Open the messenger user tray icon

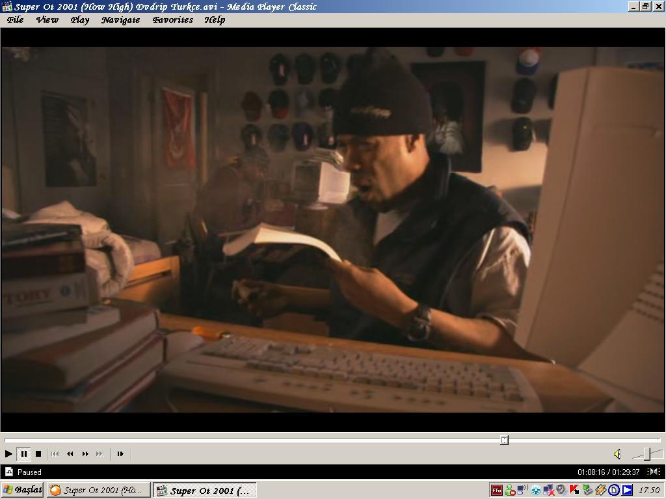tap(510, 491)
